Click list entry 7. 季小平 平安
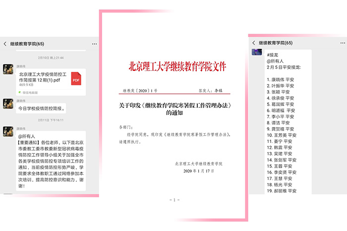This screenshot has height=231, width=347. pyautogui.click(x=281, y=117)
